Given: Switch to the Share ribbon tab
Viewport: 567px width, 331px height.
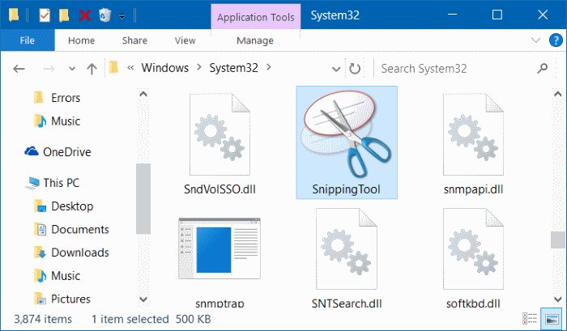Looking at the screenshot, I should 134,40.
